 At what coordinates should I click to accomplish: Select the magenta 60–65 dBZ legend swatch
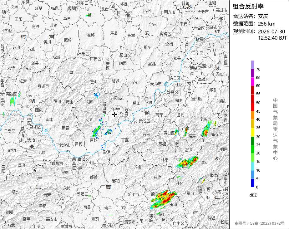tap(253, 82)
